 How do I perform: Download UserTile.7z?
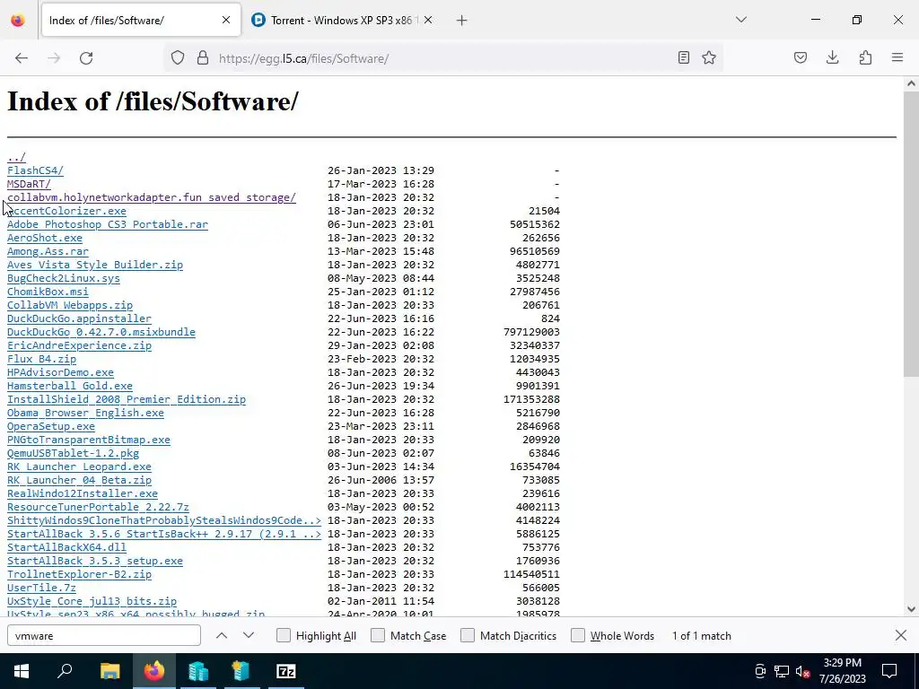tap(41, 589)
